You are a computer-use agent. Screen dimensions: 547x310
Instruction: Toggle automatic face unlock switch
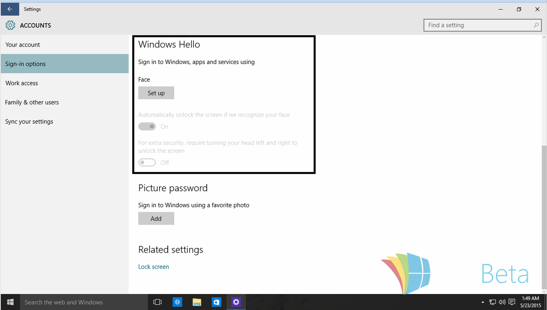pos(147,126)
